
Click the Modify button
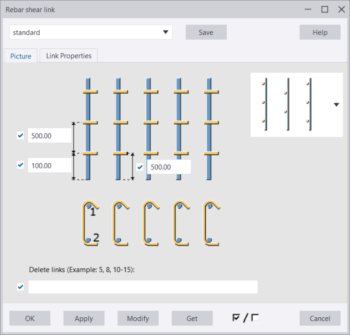pyautogui.click(x=138, y=318)
